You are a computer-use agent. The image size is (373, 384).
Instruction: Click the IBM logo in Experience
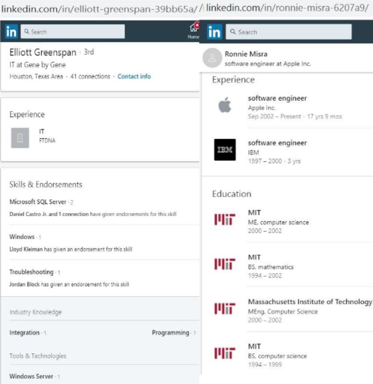click(225, 150)
